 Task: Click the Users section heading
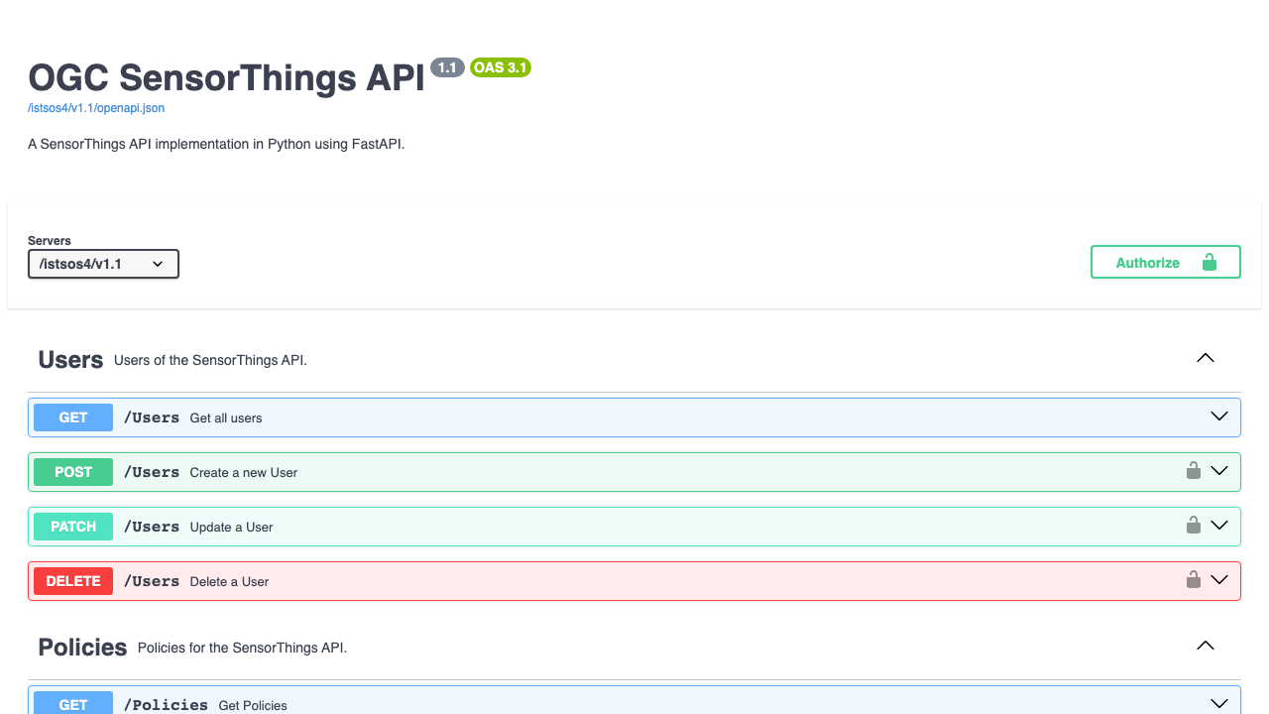click(70, 360)
